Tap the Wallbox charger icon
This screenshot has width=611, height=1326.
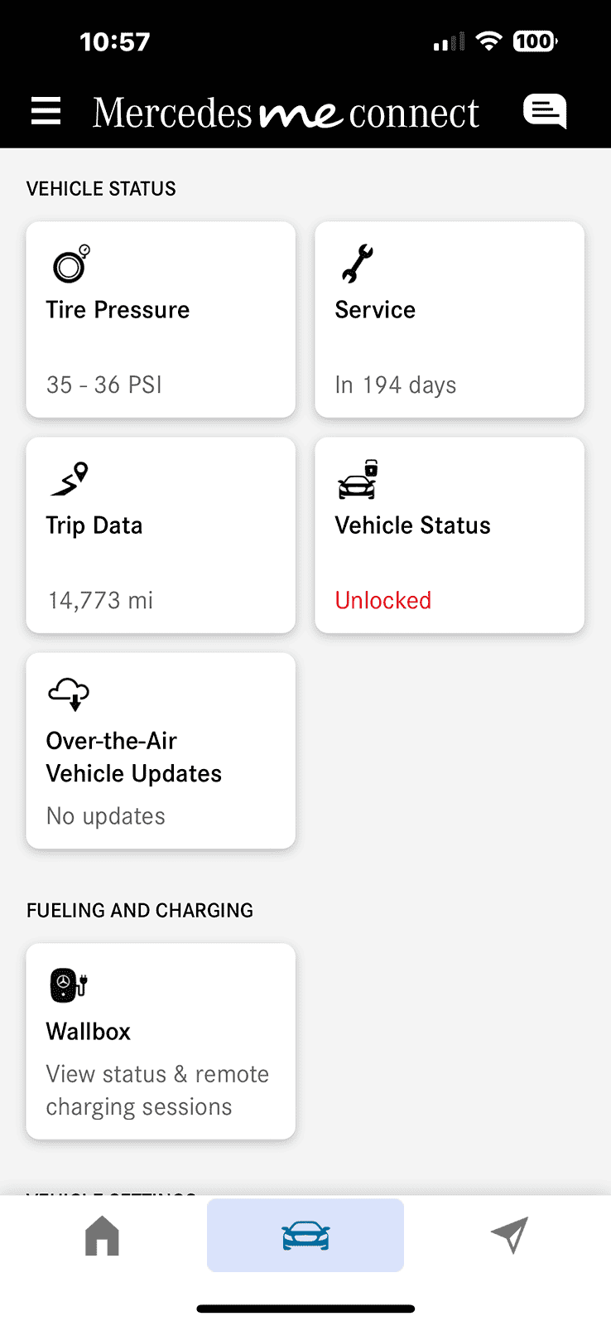click(69, 985)
